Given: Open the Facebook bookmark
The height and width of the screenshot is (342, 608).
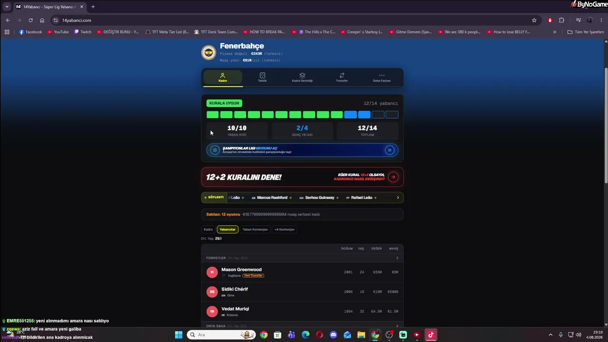Looking at the screenshot, I should click(x=30, y=32).
